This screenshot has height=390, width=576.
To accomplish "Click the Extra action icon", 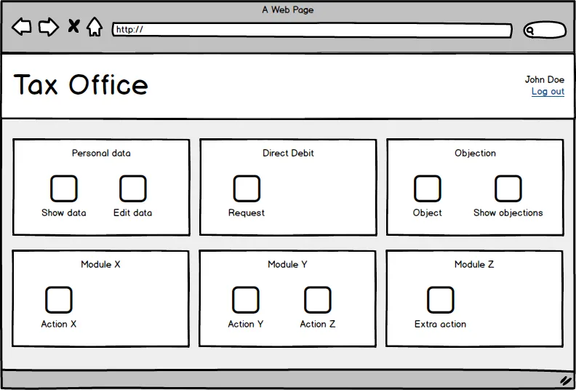I will (441, 300).
